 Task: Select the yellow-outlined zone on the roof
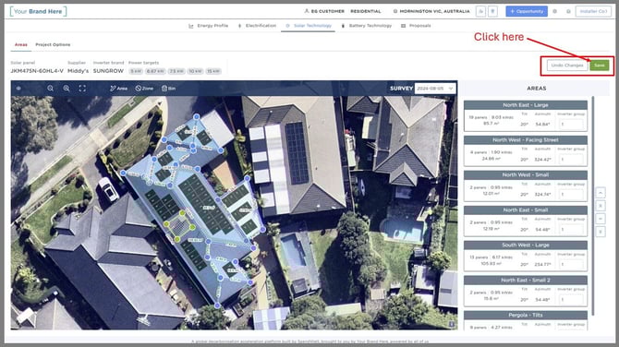coord(179,226)
